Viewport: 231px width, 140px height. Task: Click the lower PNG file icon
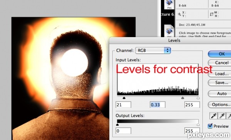(169, 31)
